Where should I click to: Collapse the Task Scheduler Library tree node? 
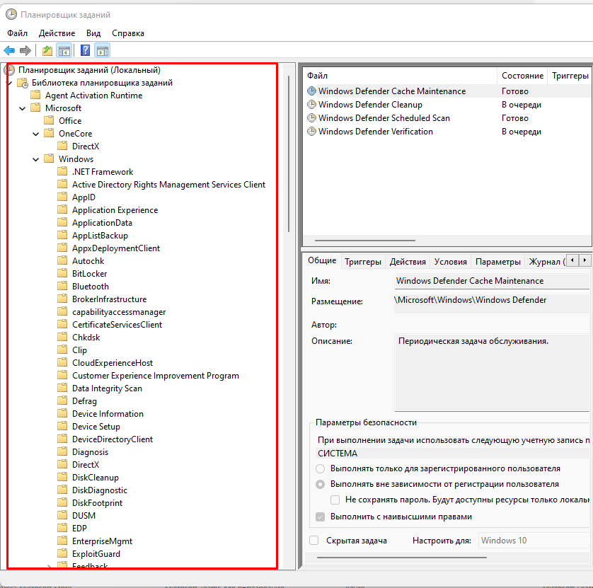point(10,83)
